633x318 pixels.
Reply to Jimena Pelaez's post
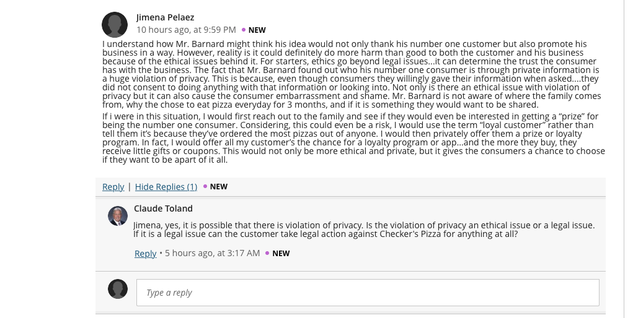tap(113, 187)
